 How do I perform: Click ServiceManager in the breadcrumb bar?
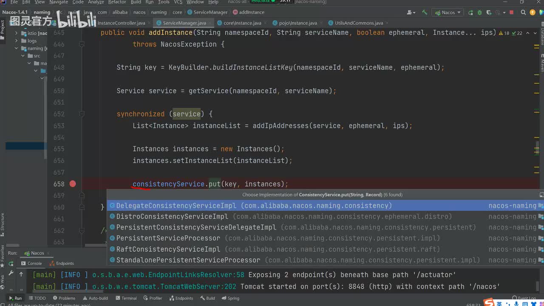click(x=207, y=12)
